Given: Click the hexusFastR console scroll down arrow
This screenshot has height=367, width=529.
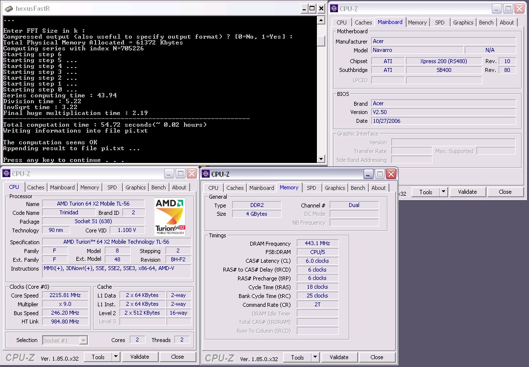Looking at the screenshot, I should pos(321,159).
